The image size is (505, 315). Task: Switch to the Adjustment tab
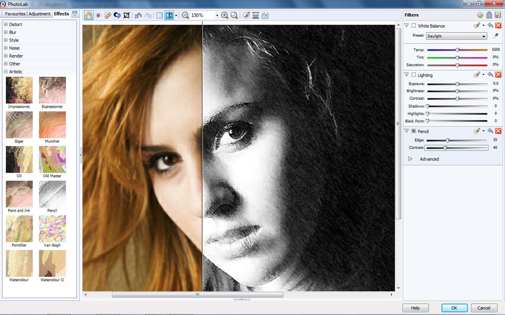pyautogui.click(x=39, y=14)
